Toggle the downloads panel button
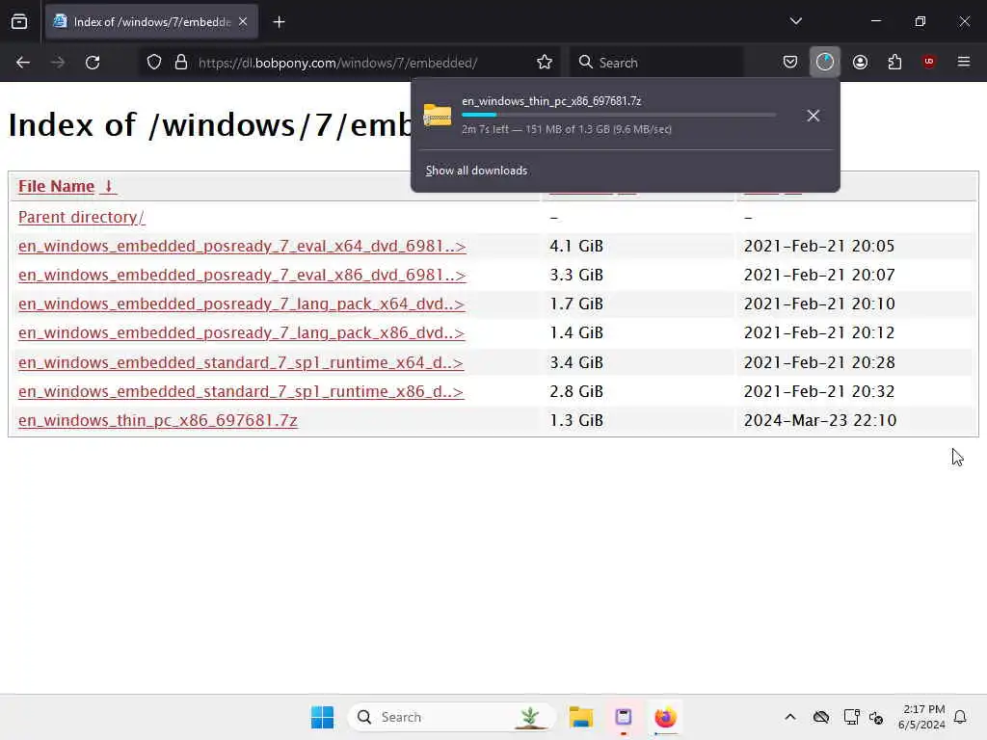 [x=825, y=62]
